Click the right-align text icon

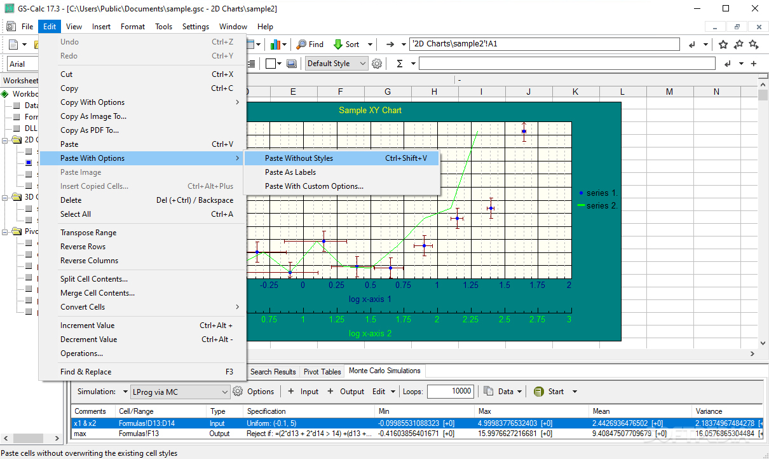pyautogui.click(x=252, y=64)
